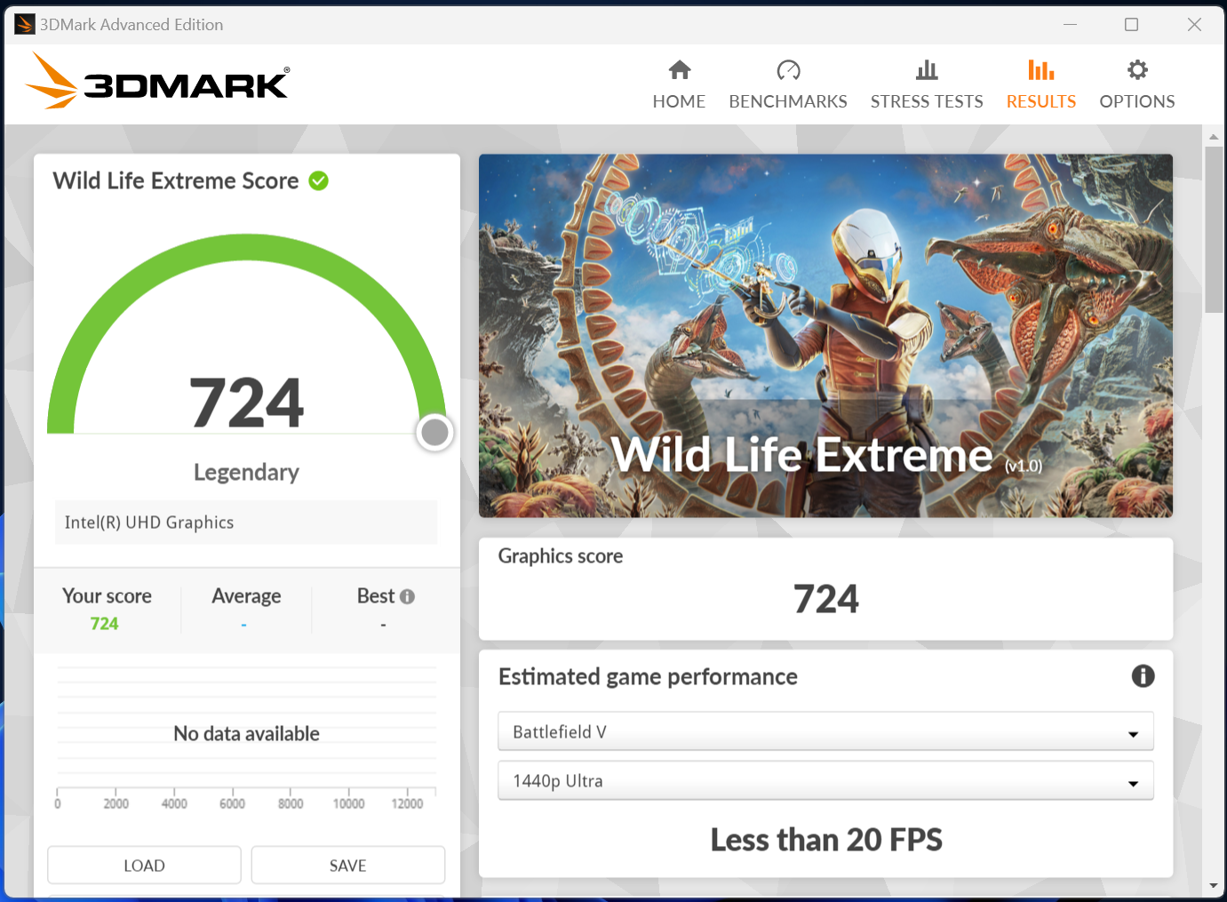Click the green validation checkmark icon
Screen dimensions: 1227x902
[319, 181]
